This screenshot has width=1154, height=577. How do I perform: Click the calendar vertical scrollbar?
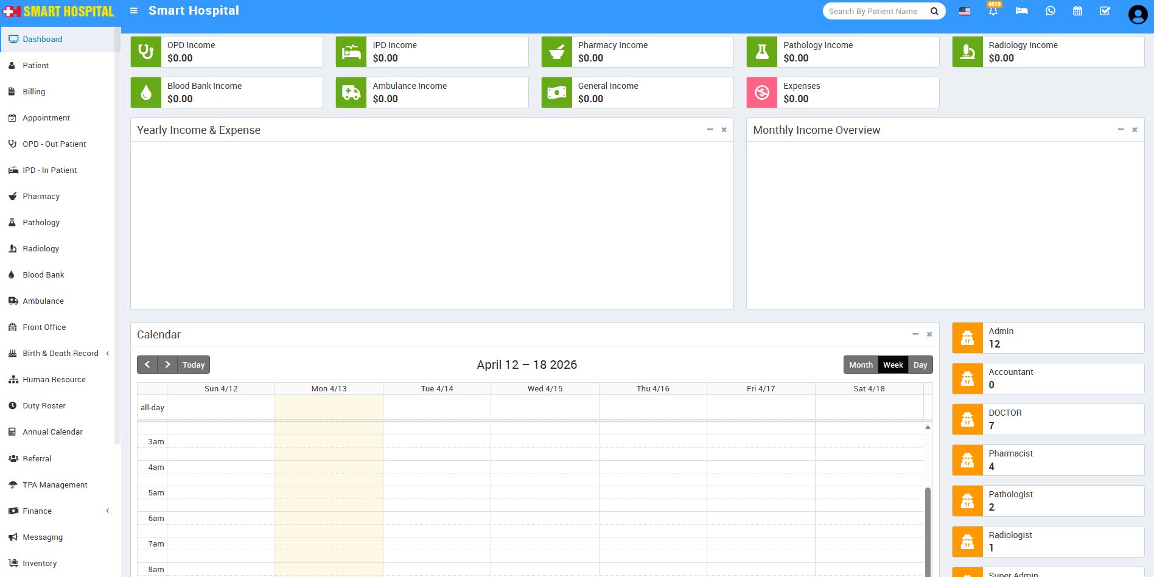pos(928,533)
